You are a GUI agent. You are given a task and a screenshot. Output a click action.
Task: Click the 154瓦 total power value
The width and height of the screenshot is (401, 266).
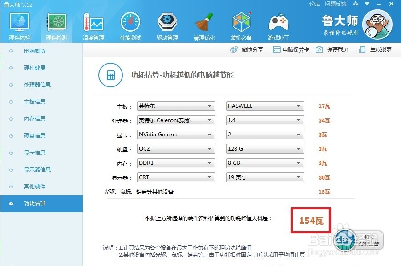tap(311, 221)
